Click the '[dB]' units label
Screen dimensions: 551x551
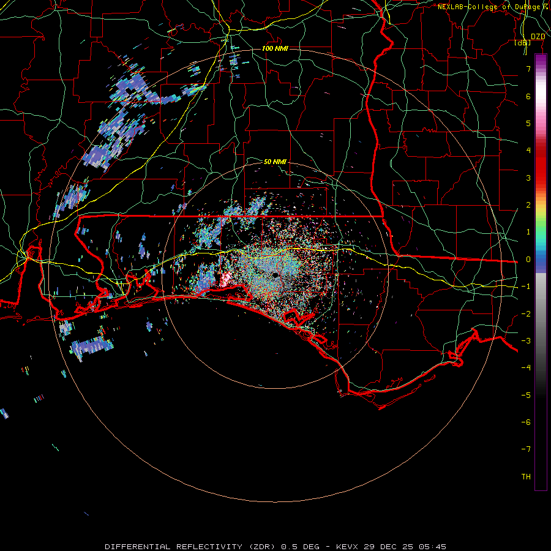(523, 42)
